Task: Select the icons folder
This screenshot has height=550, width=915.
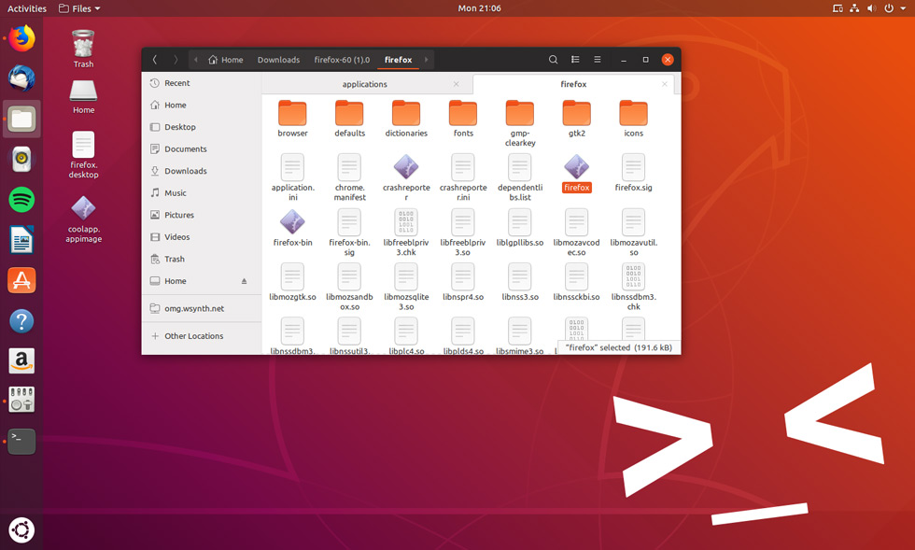Action: (x=633, y=119)
